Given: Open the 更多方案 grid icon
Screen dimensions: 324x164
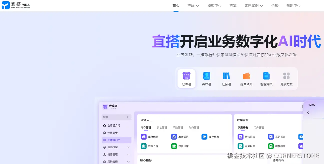Looking at the screenshot, I should [x=286, y=76].
